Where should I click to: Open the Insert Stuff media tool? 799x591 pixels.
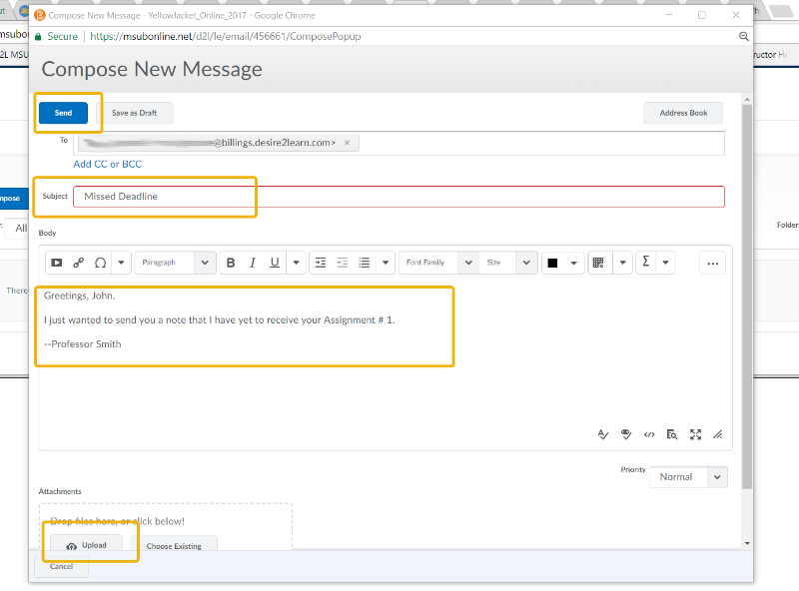click(56, 262)
